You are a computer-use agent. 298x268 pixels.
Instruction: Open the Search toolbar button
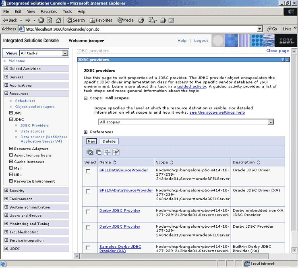point(76,20)
